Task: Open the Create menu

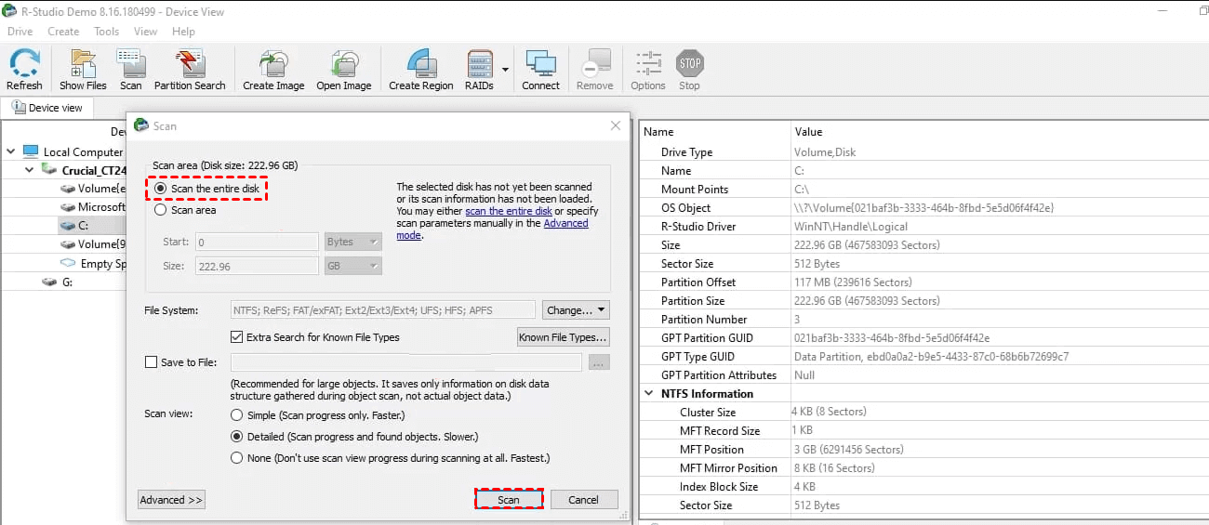Action: 63,31
